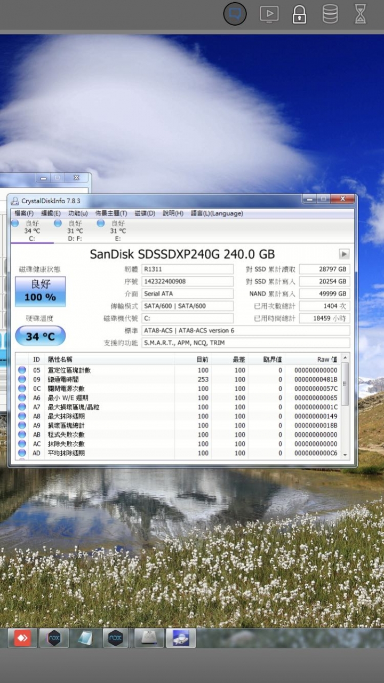Maximize the CrystalDiskInfo window

(x=324, y=198)
